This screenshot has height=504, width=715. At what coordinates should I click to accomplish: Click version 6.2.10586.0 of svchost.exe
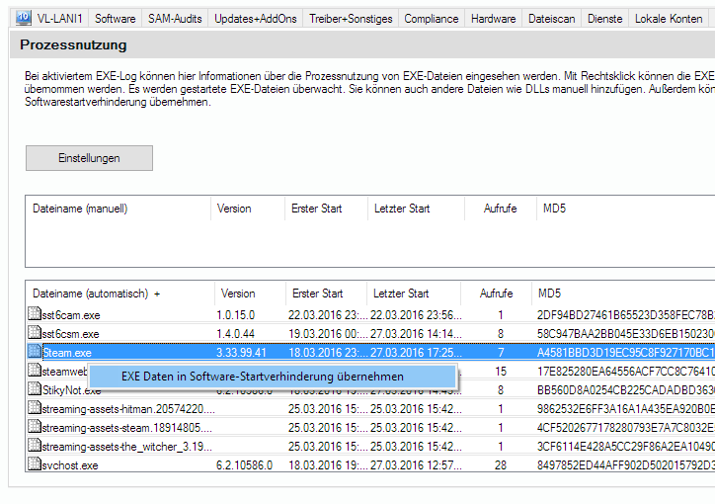[244, 465]
